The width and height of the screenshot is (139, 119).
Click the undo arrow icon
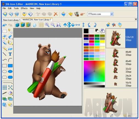5,25
